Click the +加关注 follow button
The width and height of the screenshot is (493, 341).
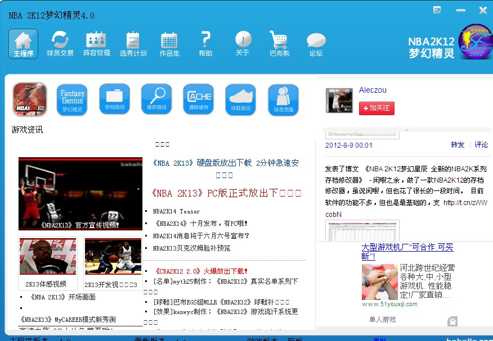377,108
